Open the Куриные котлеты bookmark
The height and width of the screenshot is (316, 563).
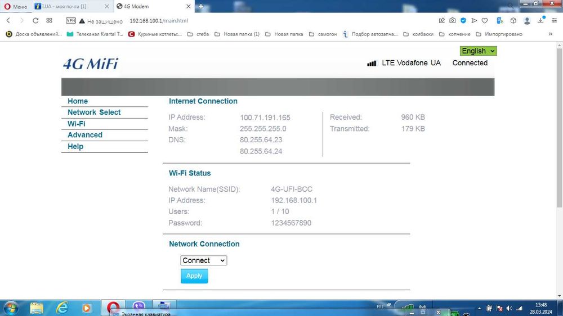tap(155, 34)
